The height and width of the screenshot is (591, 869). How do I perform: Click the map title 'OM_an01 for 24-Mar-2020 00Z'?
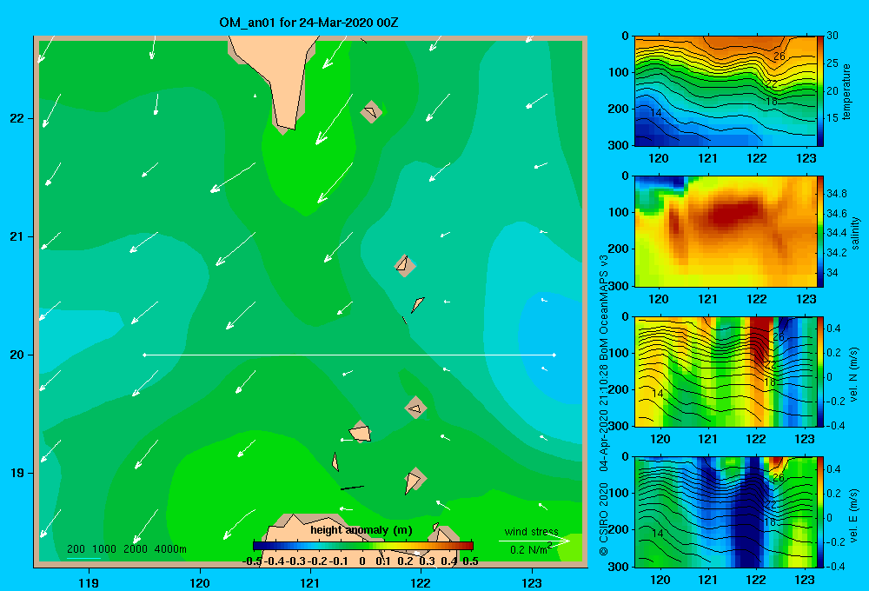pyautogui.click(x=308, y=23)
